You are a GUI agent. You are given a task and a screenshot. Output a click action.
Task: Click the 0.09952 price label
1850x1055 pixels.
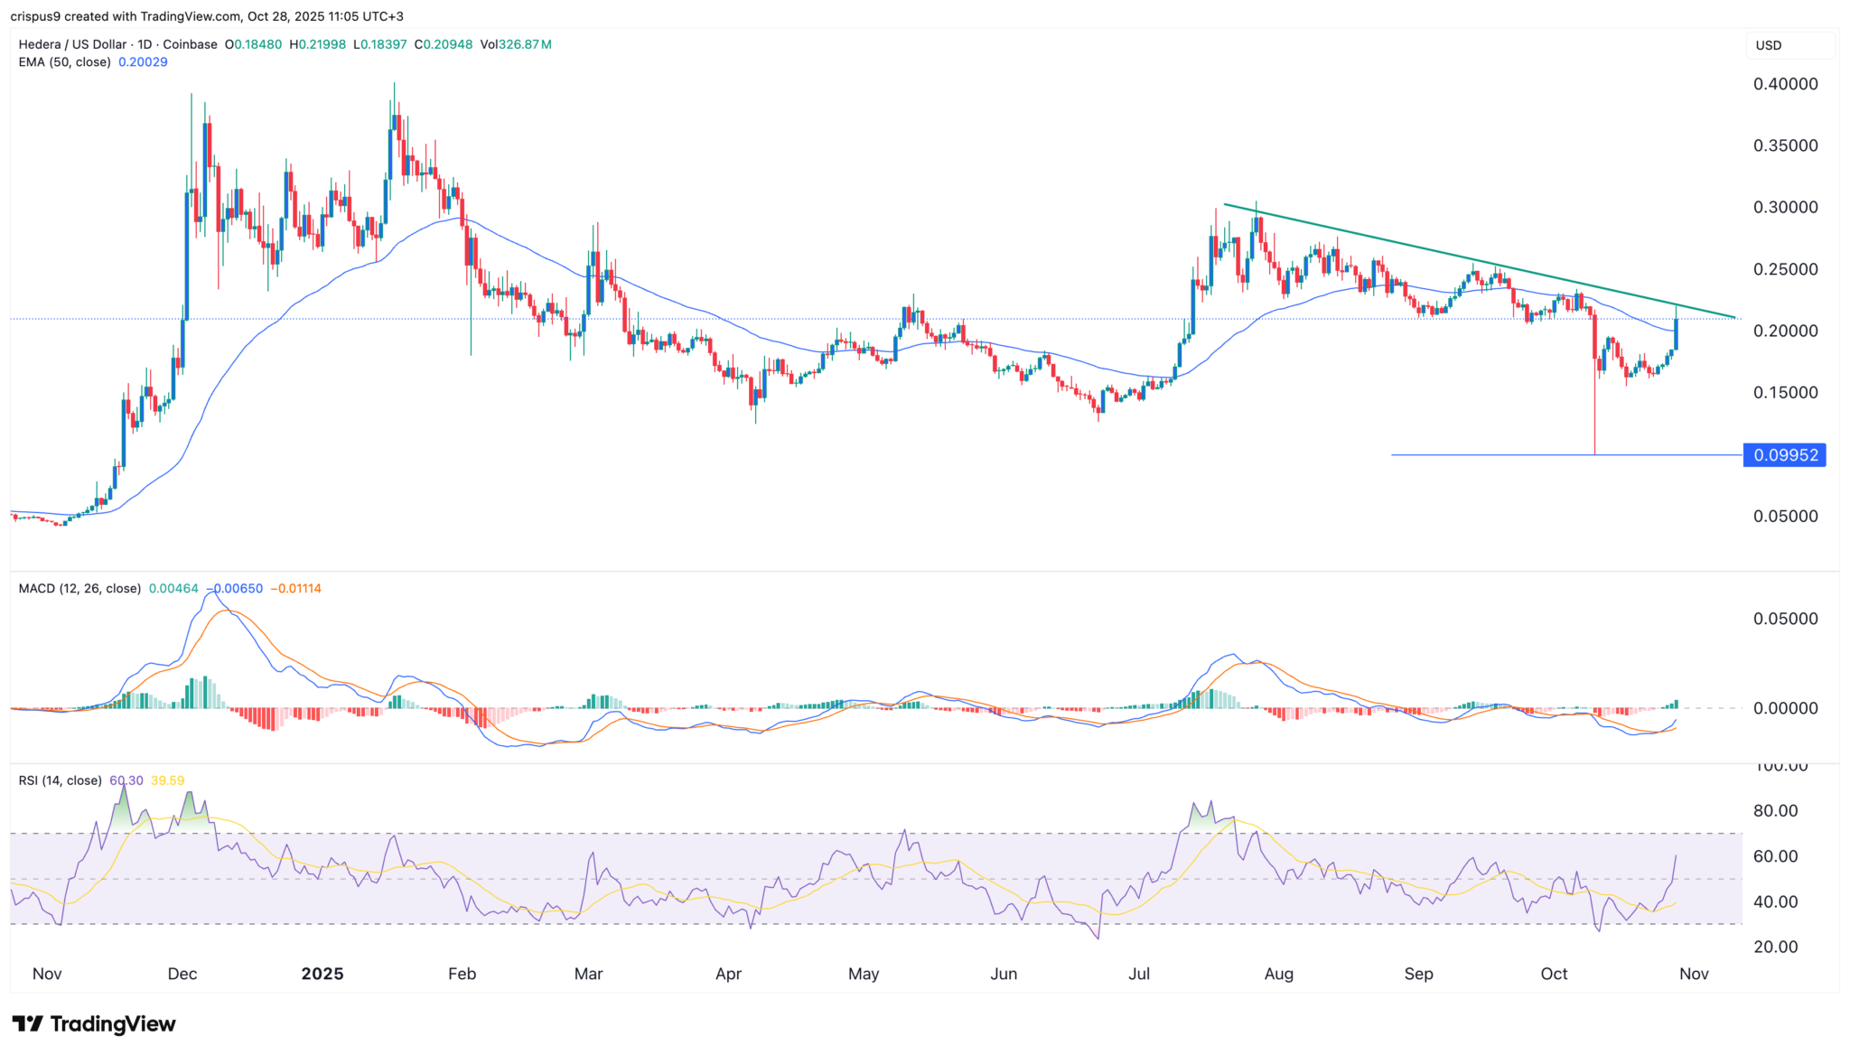point(1785,455)
